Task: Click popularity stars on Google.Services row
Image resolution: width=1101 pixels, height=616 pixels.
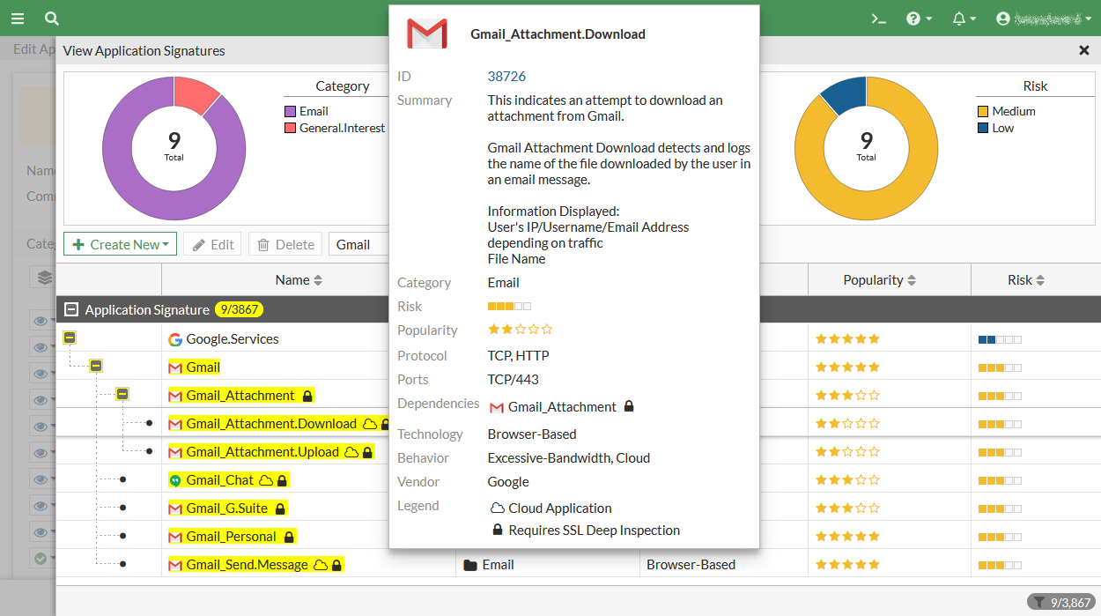Action: 847,338
